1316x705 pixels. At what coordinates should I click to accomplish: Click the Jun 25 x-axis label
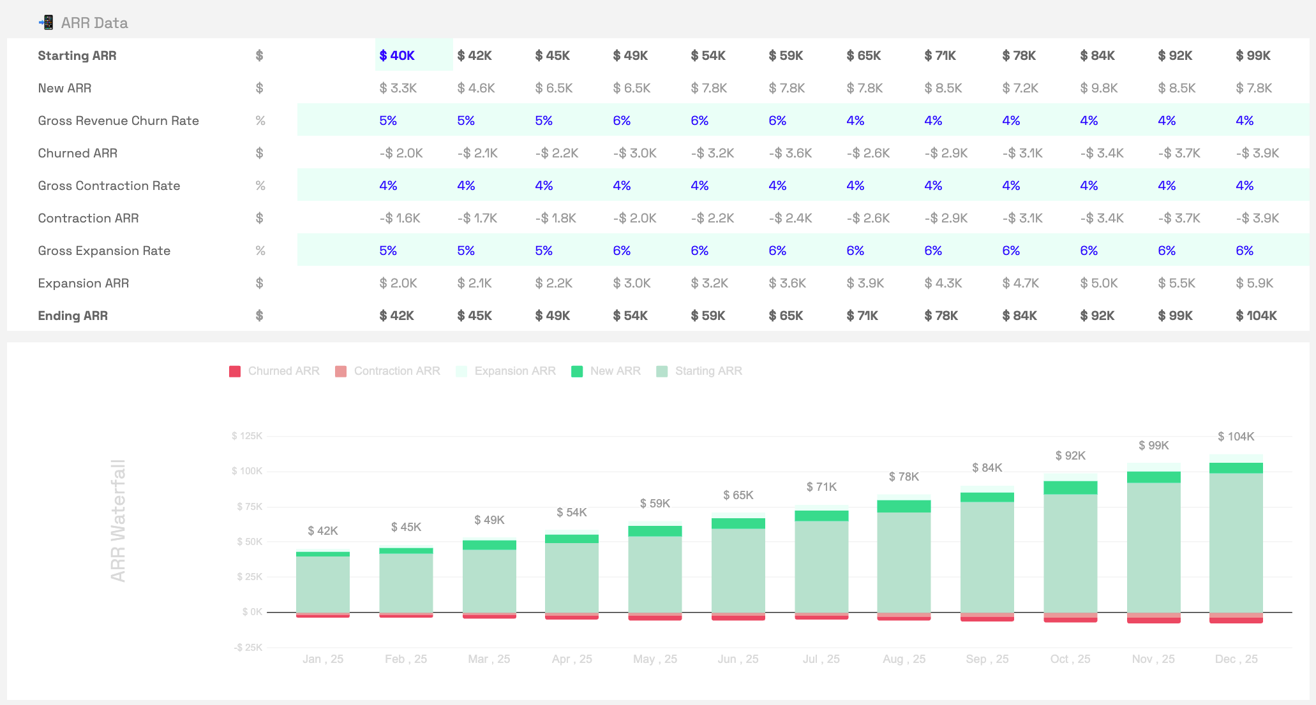point(738,659)
